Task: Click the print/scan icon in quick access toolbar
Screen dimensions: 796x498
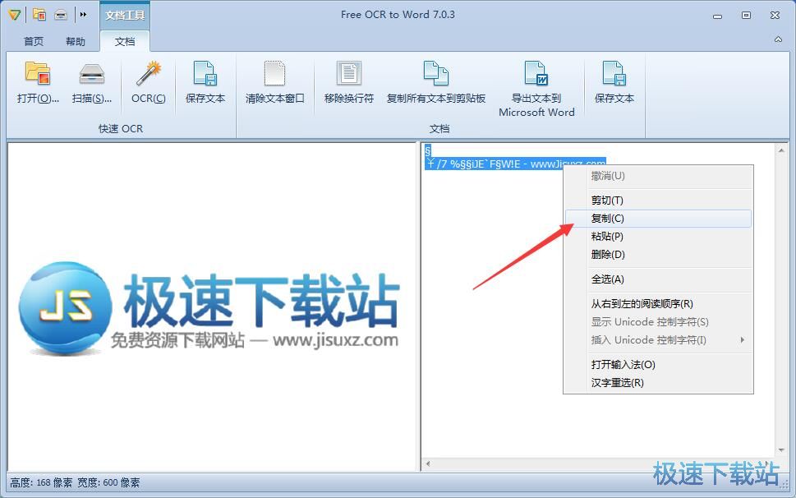Action: point(60,14)
